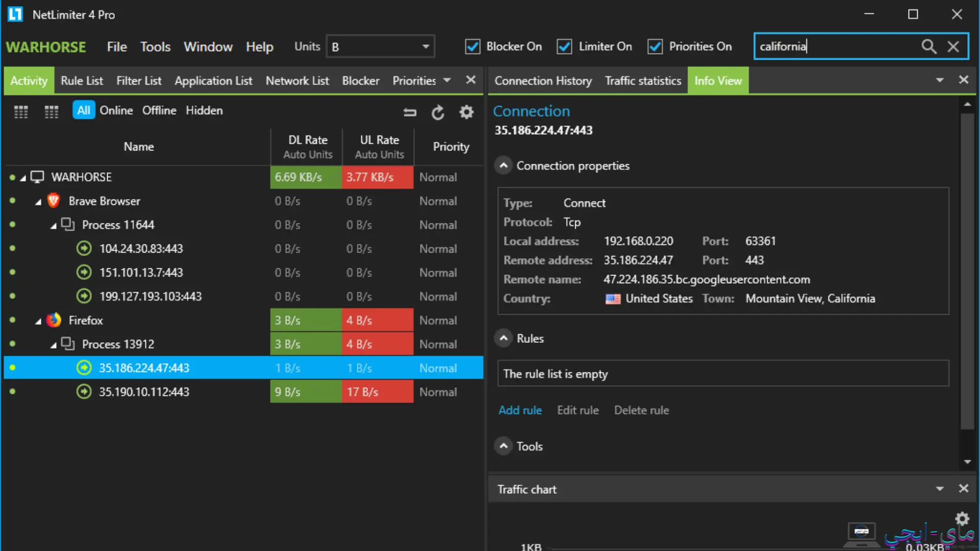The height and width of the screenshot is (551, 980).
Task: Open Traffic chart settings gear
Action: [962, 519]
